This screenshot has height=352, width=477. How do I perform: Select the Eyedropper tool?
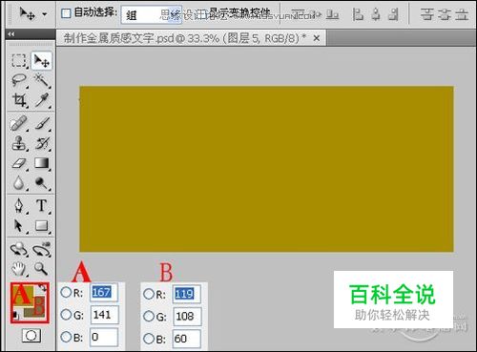(x=42, y=100)
